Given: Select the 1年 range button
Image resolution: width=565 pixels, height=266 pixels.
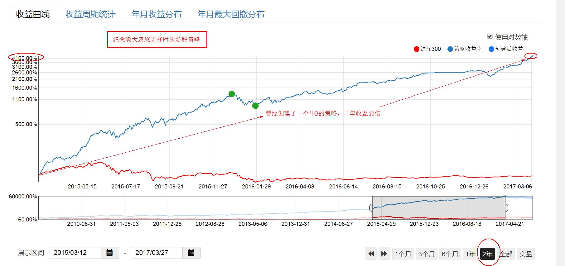Looking at the screenshot, I should pos(471,254).
